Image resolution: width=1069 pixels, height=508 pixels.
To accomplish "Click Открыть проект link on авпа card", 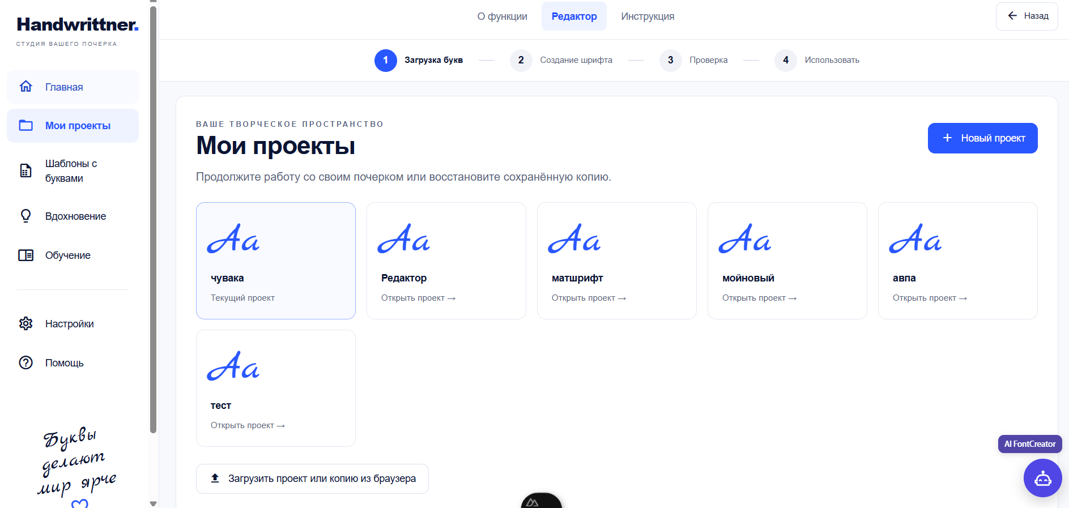I will [930, 298].
